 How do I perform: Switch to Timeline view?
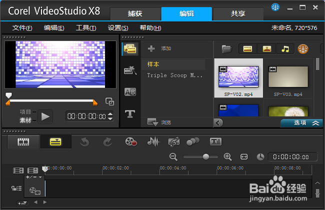click(55, 142)
